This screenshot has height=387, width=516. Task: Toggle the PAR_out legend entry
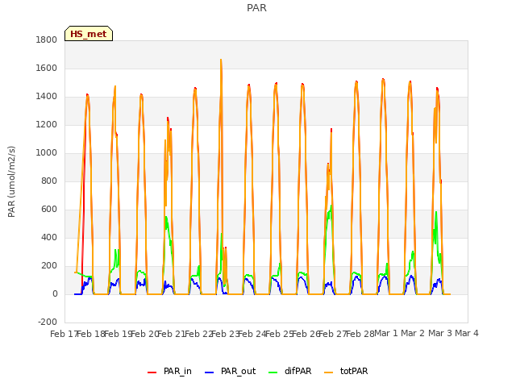[230, 371]
